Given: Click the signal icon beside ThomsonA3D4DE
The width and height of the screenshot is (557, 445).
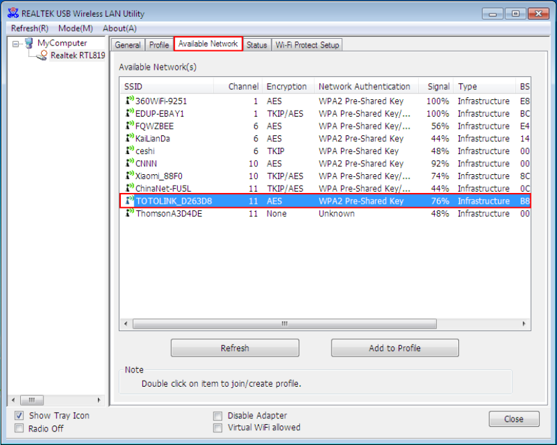Looking at the screenshot, I should pyautogui.click(x=130, y=213).
